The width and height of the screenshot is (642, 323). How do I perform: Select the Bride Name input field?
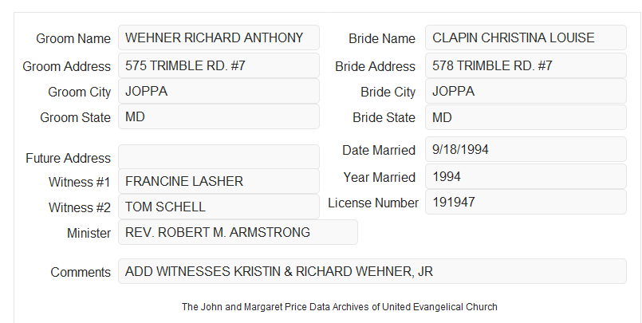(526, 37)
